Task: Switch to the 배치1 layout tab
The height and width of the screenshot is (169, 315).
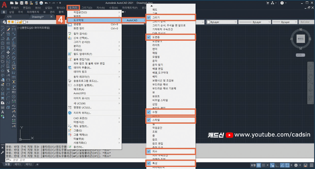Action: 18,164
